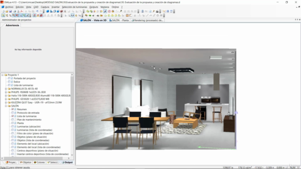Click the clapperboard video icon
Image resolution: width=301 pixels, height=169 pixels.
click(x=157, y=11)
